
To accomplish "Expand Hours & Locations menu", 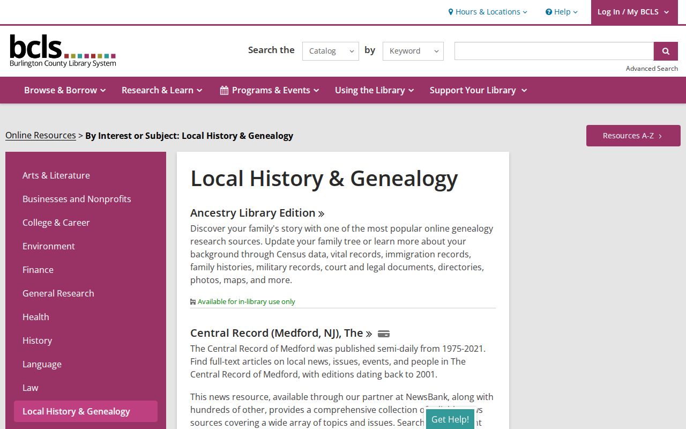I will (488, 12).
